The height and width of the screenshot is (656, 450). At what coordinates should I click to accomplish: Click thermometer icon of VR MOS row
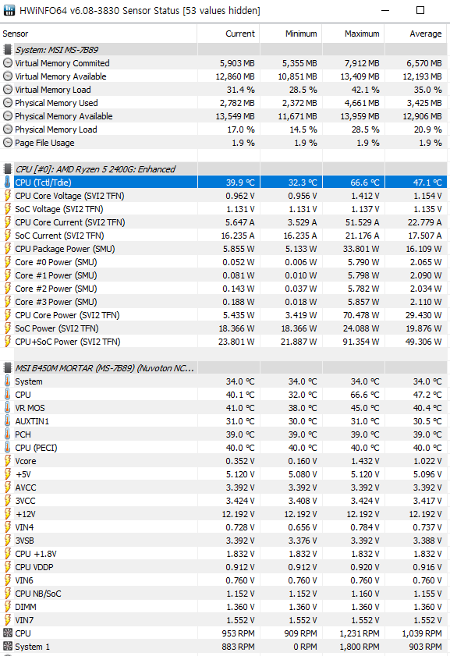click(8, 408)
